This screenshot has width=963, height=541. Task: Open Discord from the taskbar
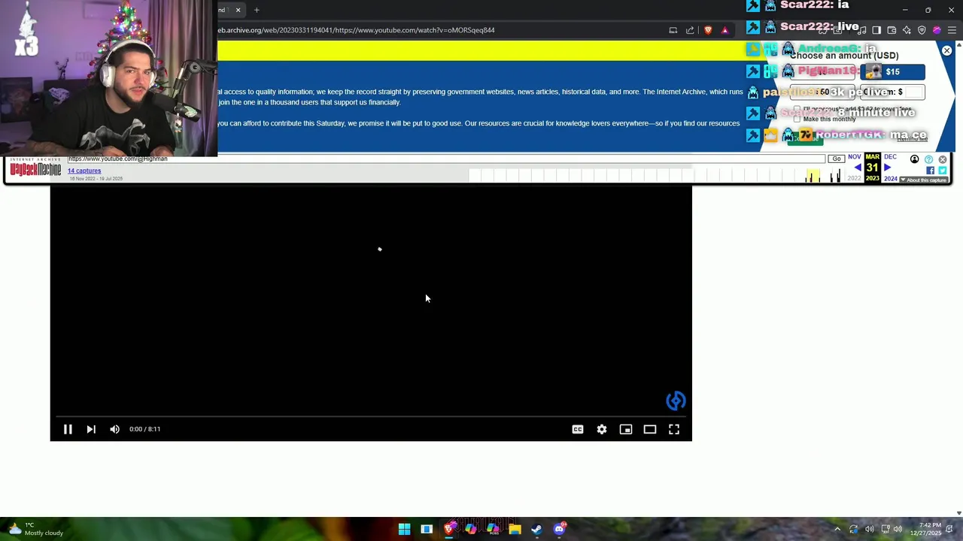tap(559, 529)
